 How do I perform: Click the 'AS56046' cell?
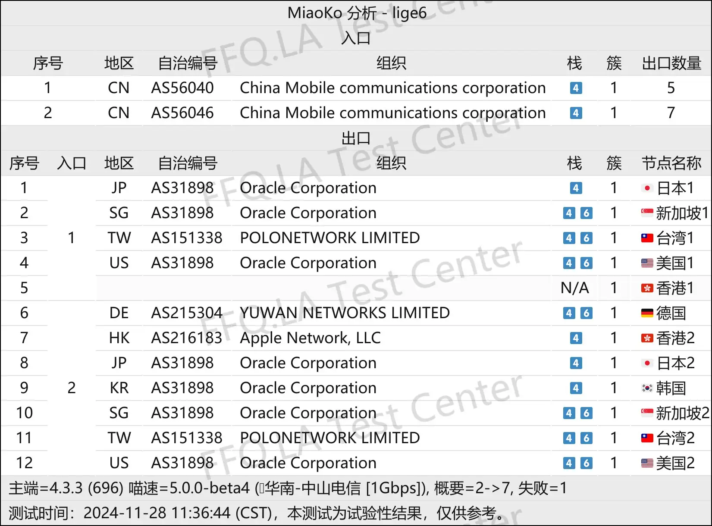tap(182, 113)
